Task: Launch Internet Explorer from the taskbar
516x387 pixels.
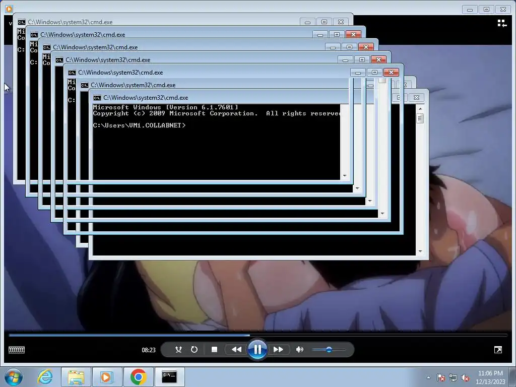Action: [x=45, y=377]
